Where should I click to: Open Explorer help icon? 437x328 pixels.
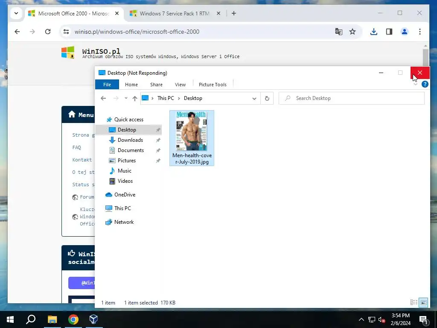(425, 84)
